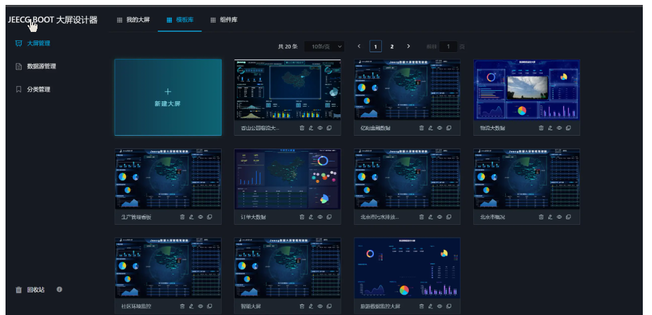Preview the 订单大数据 template
The width and height of the screenshot is (652, 315).
click(320, 217)
